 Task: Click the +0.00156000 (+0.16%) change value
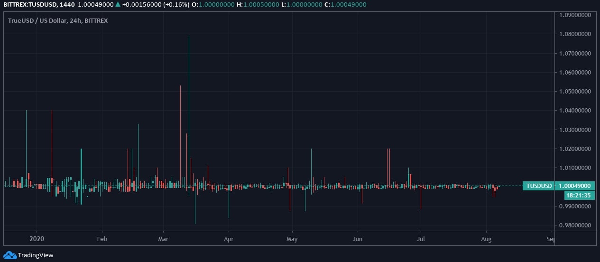(x=155, y=4)
